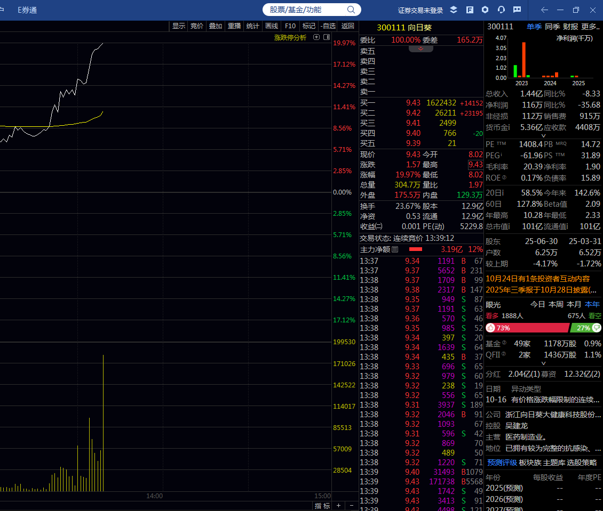
Task: Click controlling shareholder 吴建龙
Action: [516, 426]
